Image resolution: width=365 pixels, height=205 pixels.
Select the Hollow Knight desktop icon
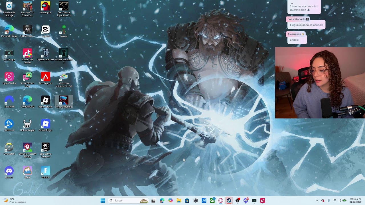(27, 126)
